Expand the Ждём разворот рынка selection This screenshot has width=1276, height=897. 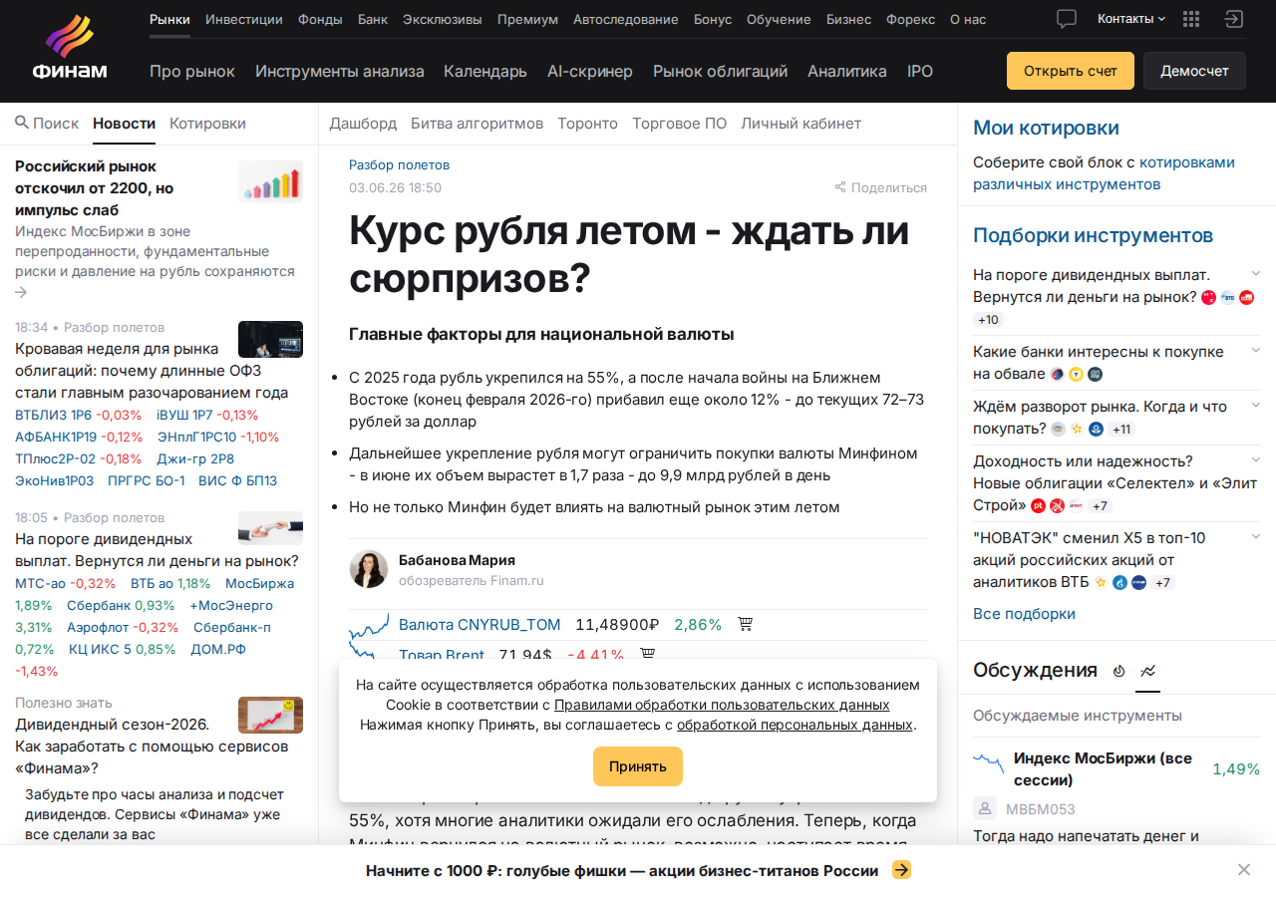click(1256, 406)
